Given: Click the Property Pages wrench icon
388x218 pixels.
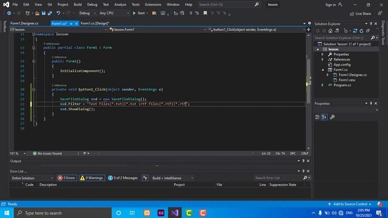Looking at the screenshot, I should tap(332, 117).
